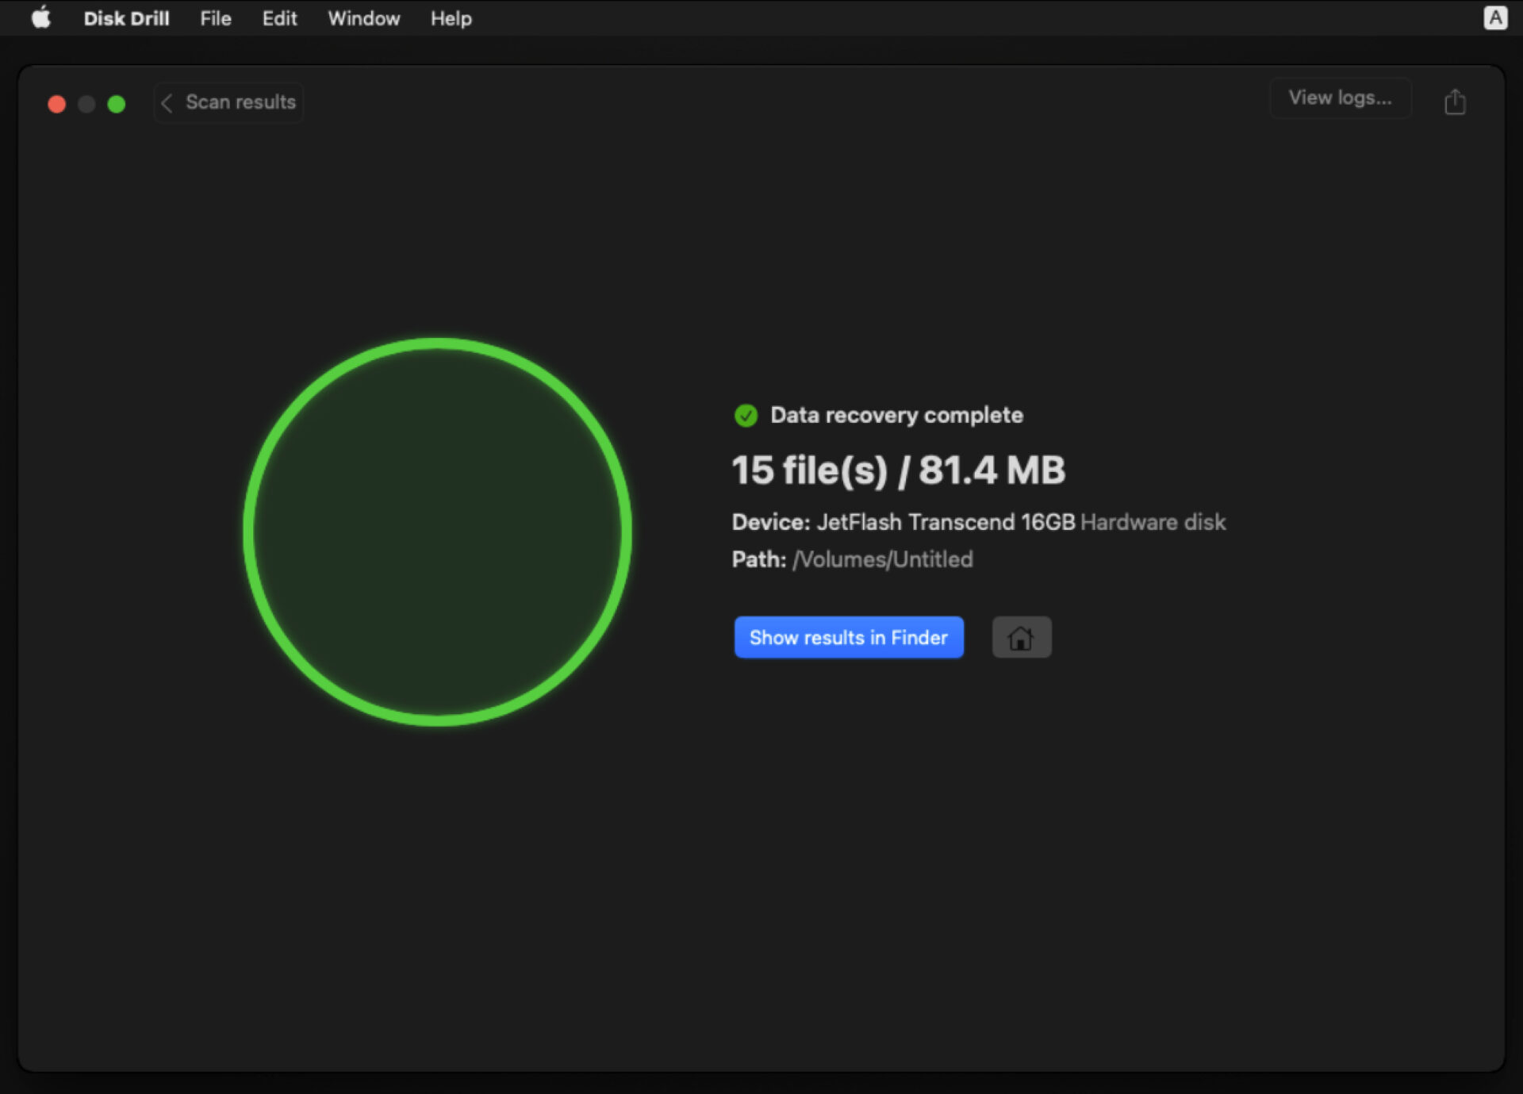Click the green fullscreen window button
The width and height of the screenshot is (1523, 1094).
click(117, 104)
